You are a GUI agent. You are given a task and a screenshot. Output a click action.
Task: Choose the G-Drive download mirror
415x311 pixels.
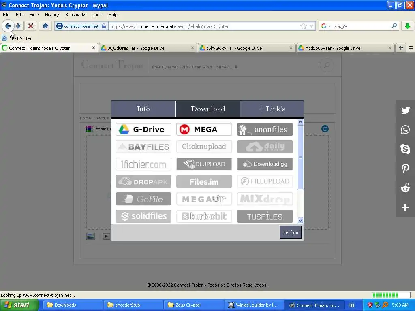point(143,129)
